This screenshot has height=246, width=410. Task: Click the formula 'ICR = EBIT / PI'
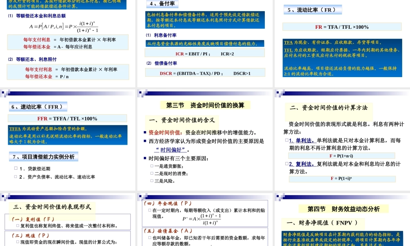point(191,54)
